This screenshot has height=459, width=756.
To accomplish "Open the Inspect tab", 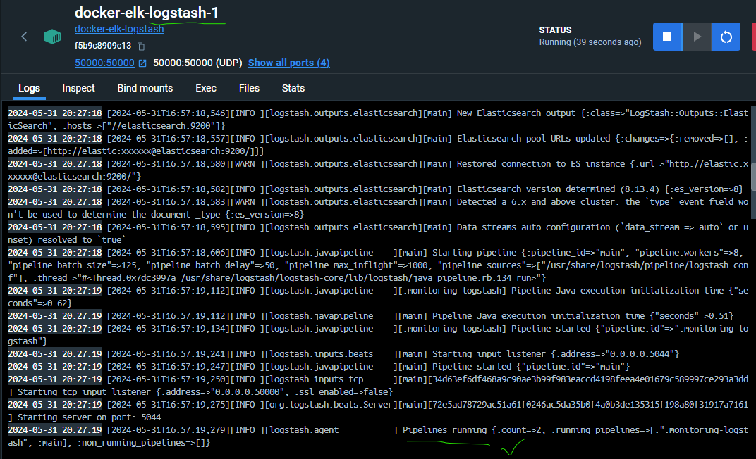I will (78, 88).
